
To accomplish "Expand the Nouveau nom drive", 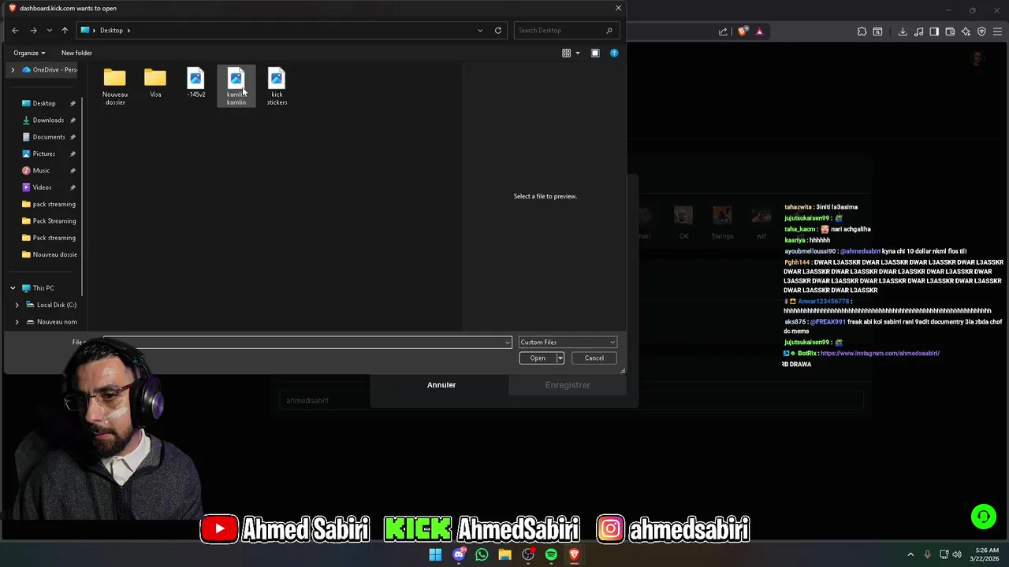I will 17,322.
